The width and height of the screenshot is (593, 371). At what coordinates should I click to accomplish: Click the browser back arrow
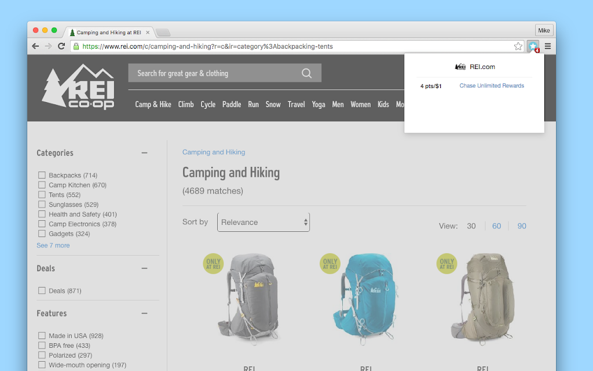35,46
